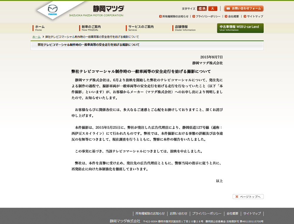Open footer お問い合わせ link
Screen dimensions: 294x224
(178, 213)
